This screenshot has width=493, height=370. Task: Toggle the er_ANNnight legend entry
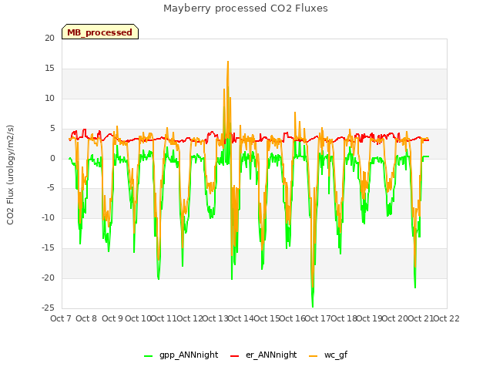pyautogui.click(x=263, y=355)
